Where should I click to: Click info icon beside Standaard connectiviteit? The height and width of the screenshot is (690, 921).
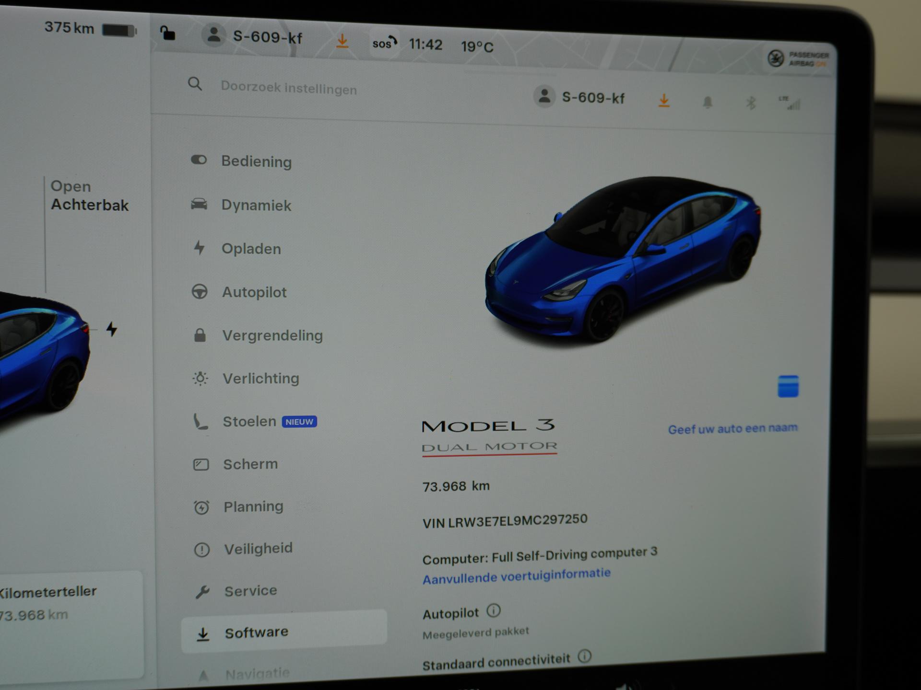(584, 656)
